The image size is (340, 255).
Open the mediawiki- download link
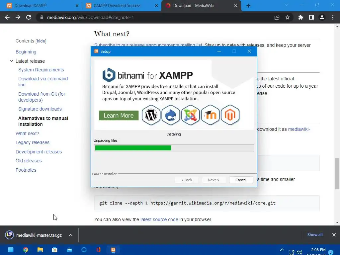(x=299, y=129)
